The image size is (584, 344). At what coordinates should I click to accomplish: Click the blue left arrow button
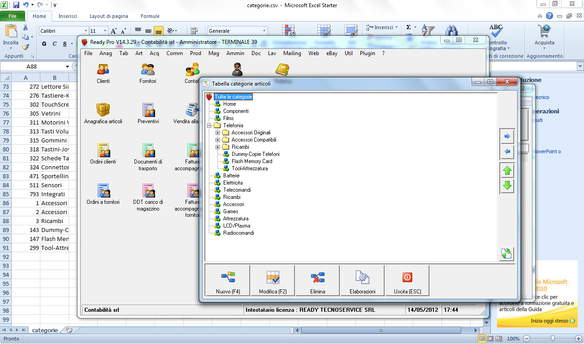507,152
